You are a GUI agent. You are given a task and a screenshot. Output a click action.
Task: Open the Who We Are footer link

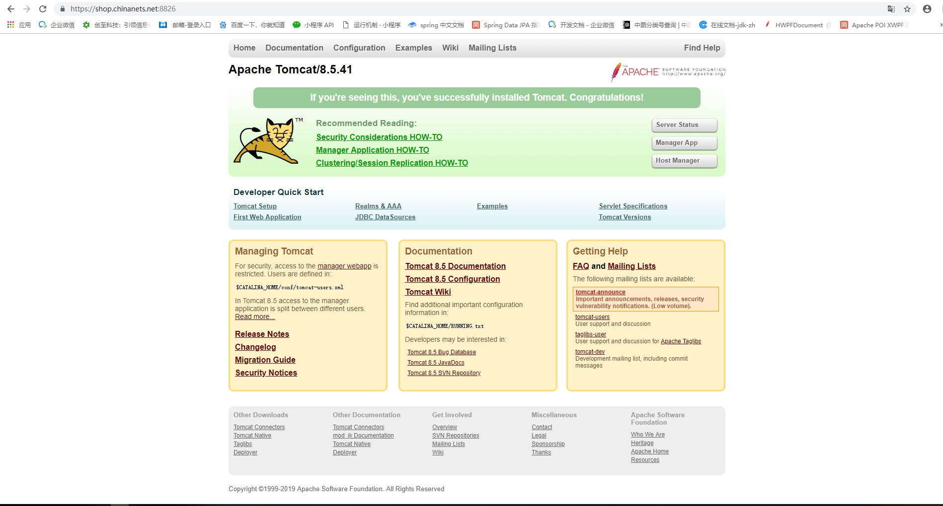[x=647, y=435]
